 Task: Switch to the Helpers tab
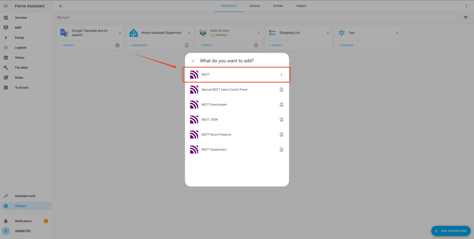click(x=301, y=6)
